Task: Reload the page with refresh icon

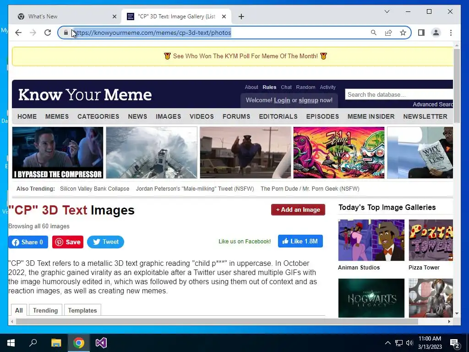Action: (x=48, y=33)
